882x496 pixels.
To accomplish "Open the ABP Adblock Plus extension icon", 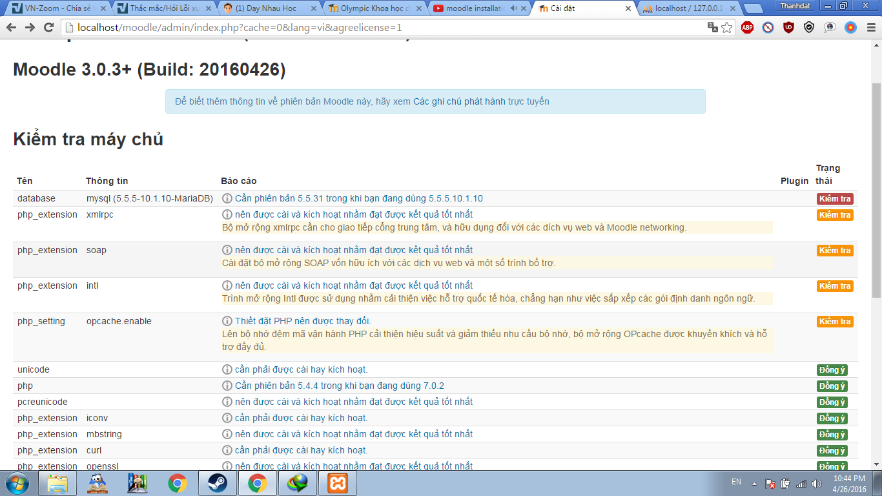I will click(747, 27).
